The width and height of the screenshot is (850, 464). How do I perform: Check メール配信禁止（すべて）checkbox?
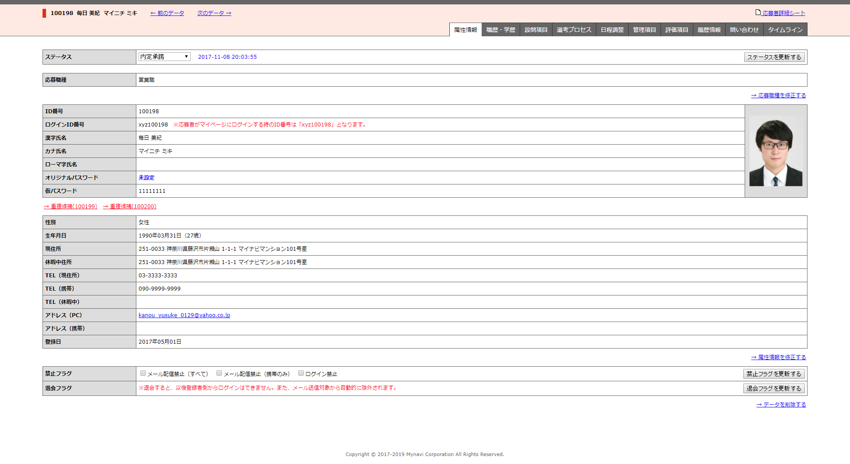143,373
